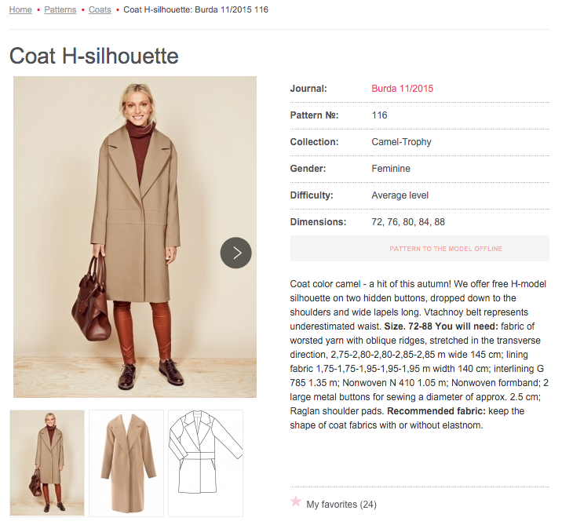Open the Burda 11/2015 journal link

(402, 89)
